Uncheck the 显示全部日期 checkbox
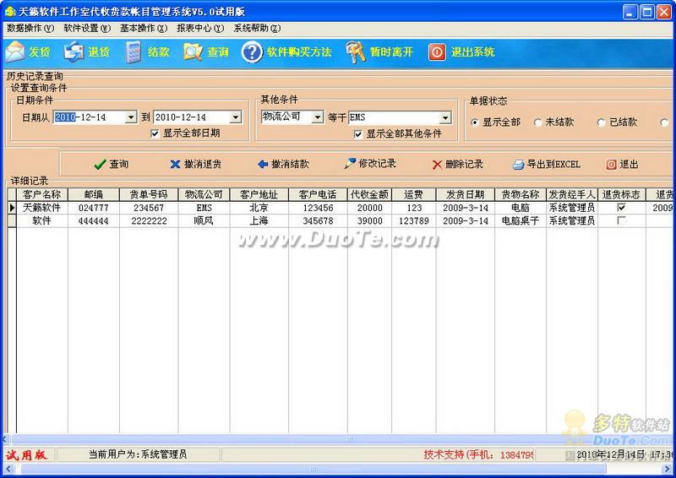Viewport: 676px width, 478px height. click(x=155, y=133)
